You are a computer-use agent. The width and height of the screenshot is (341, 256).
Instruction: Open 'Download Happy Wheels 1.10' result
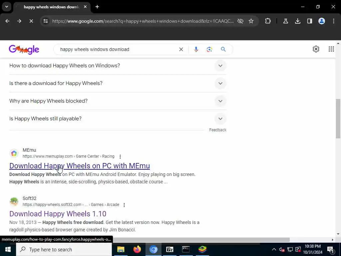(x=58, y=214)
